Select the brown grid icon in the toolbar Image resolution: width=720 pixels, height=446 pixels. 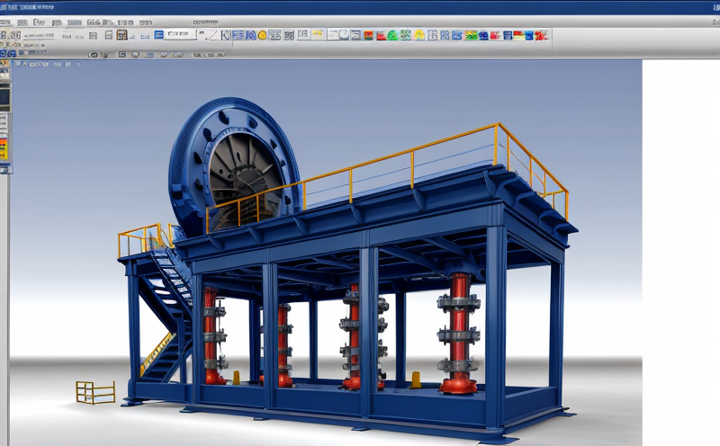121,35
